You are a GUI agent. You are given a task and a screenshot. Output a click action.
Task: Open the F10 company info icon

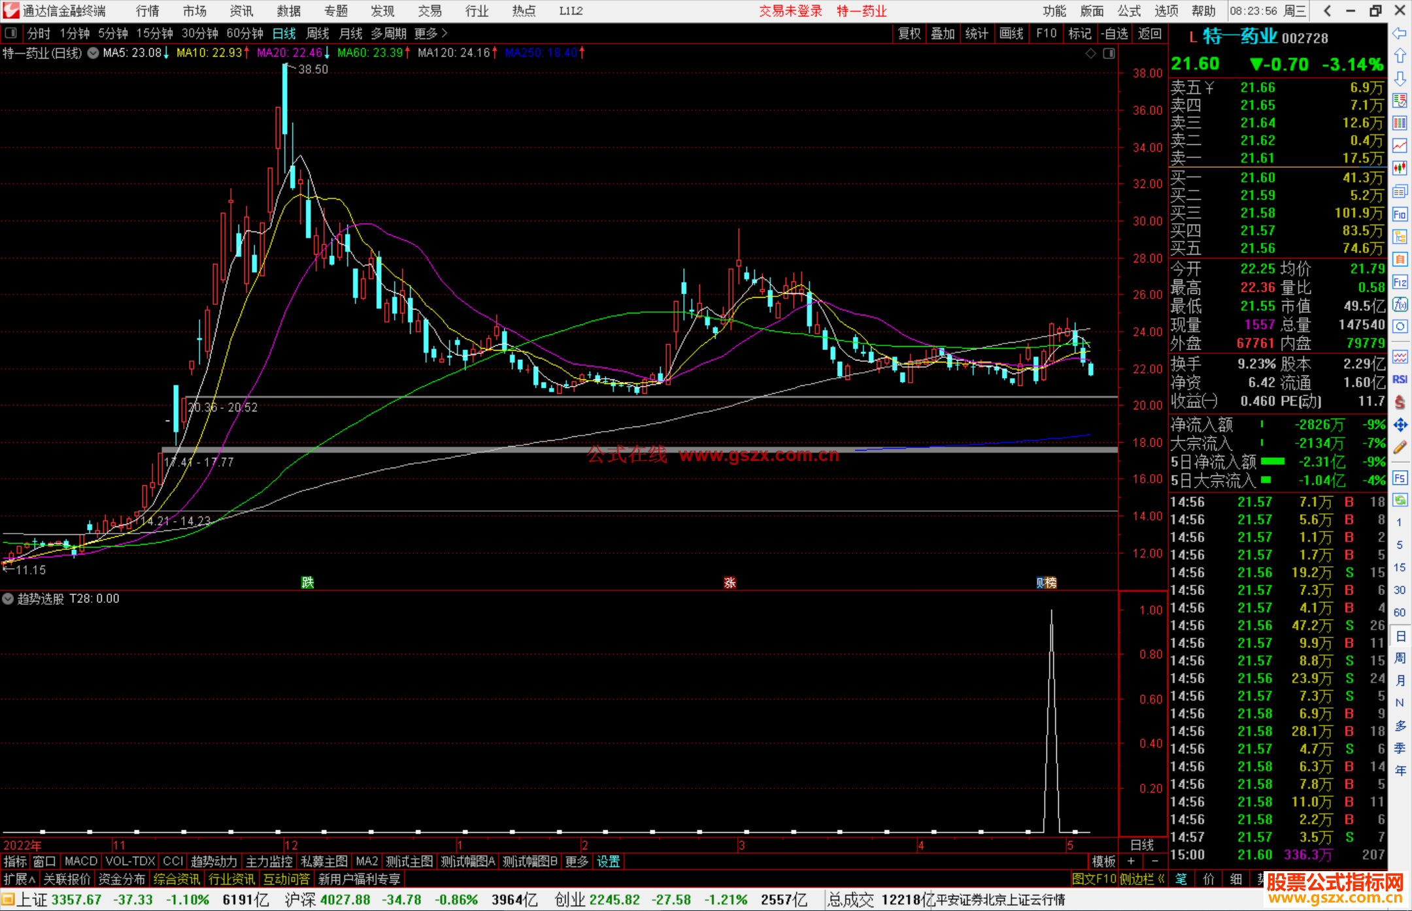coord(1400,214)
